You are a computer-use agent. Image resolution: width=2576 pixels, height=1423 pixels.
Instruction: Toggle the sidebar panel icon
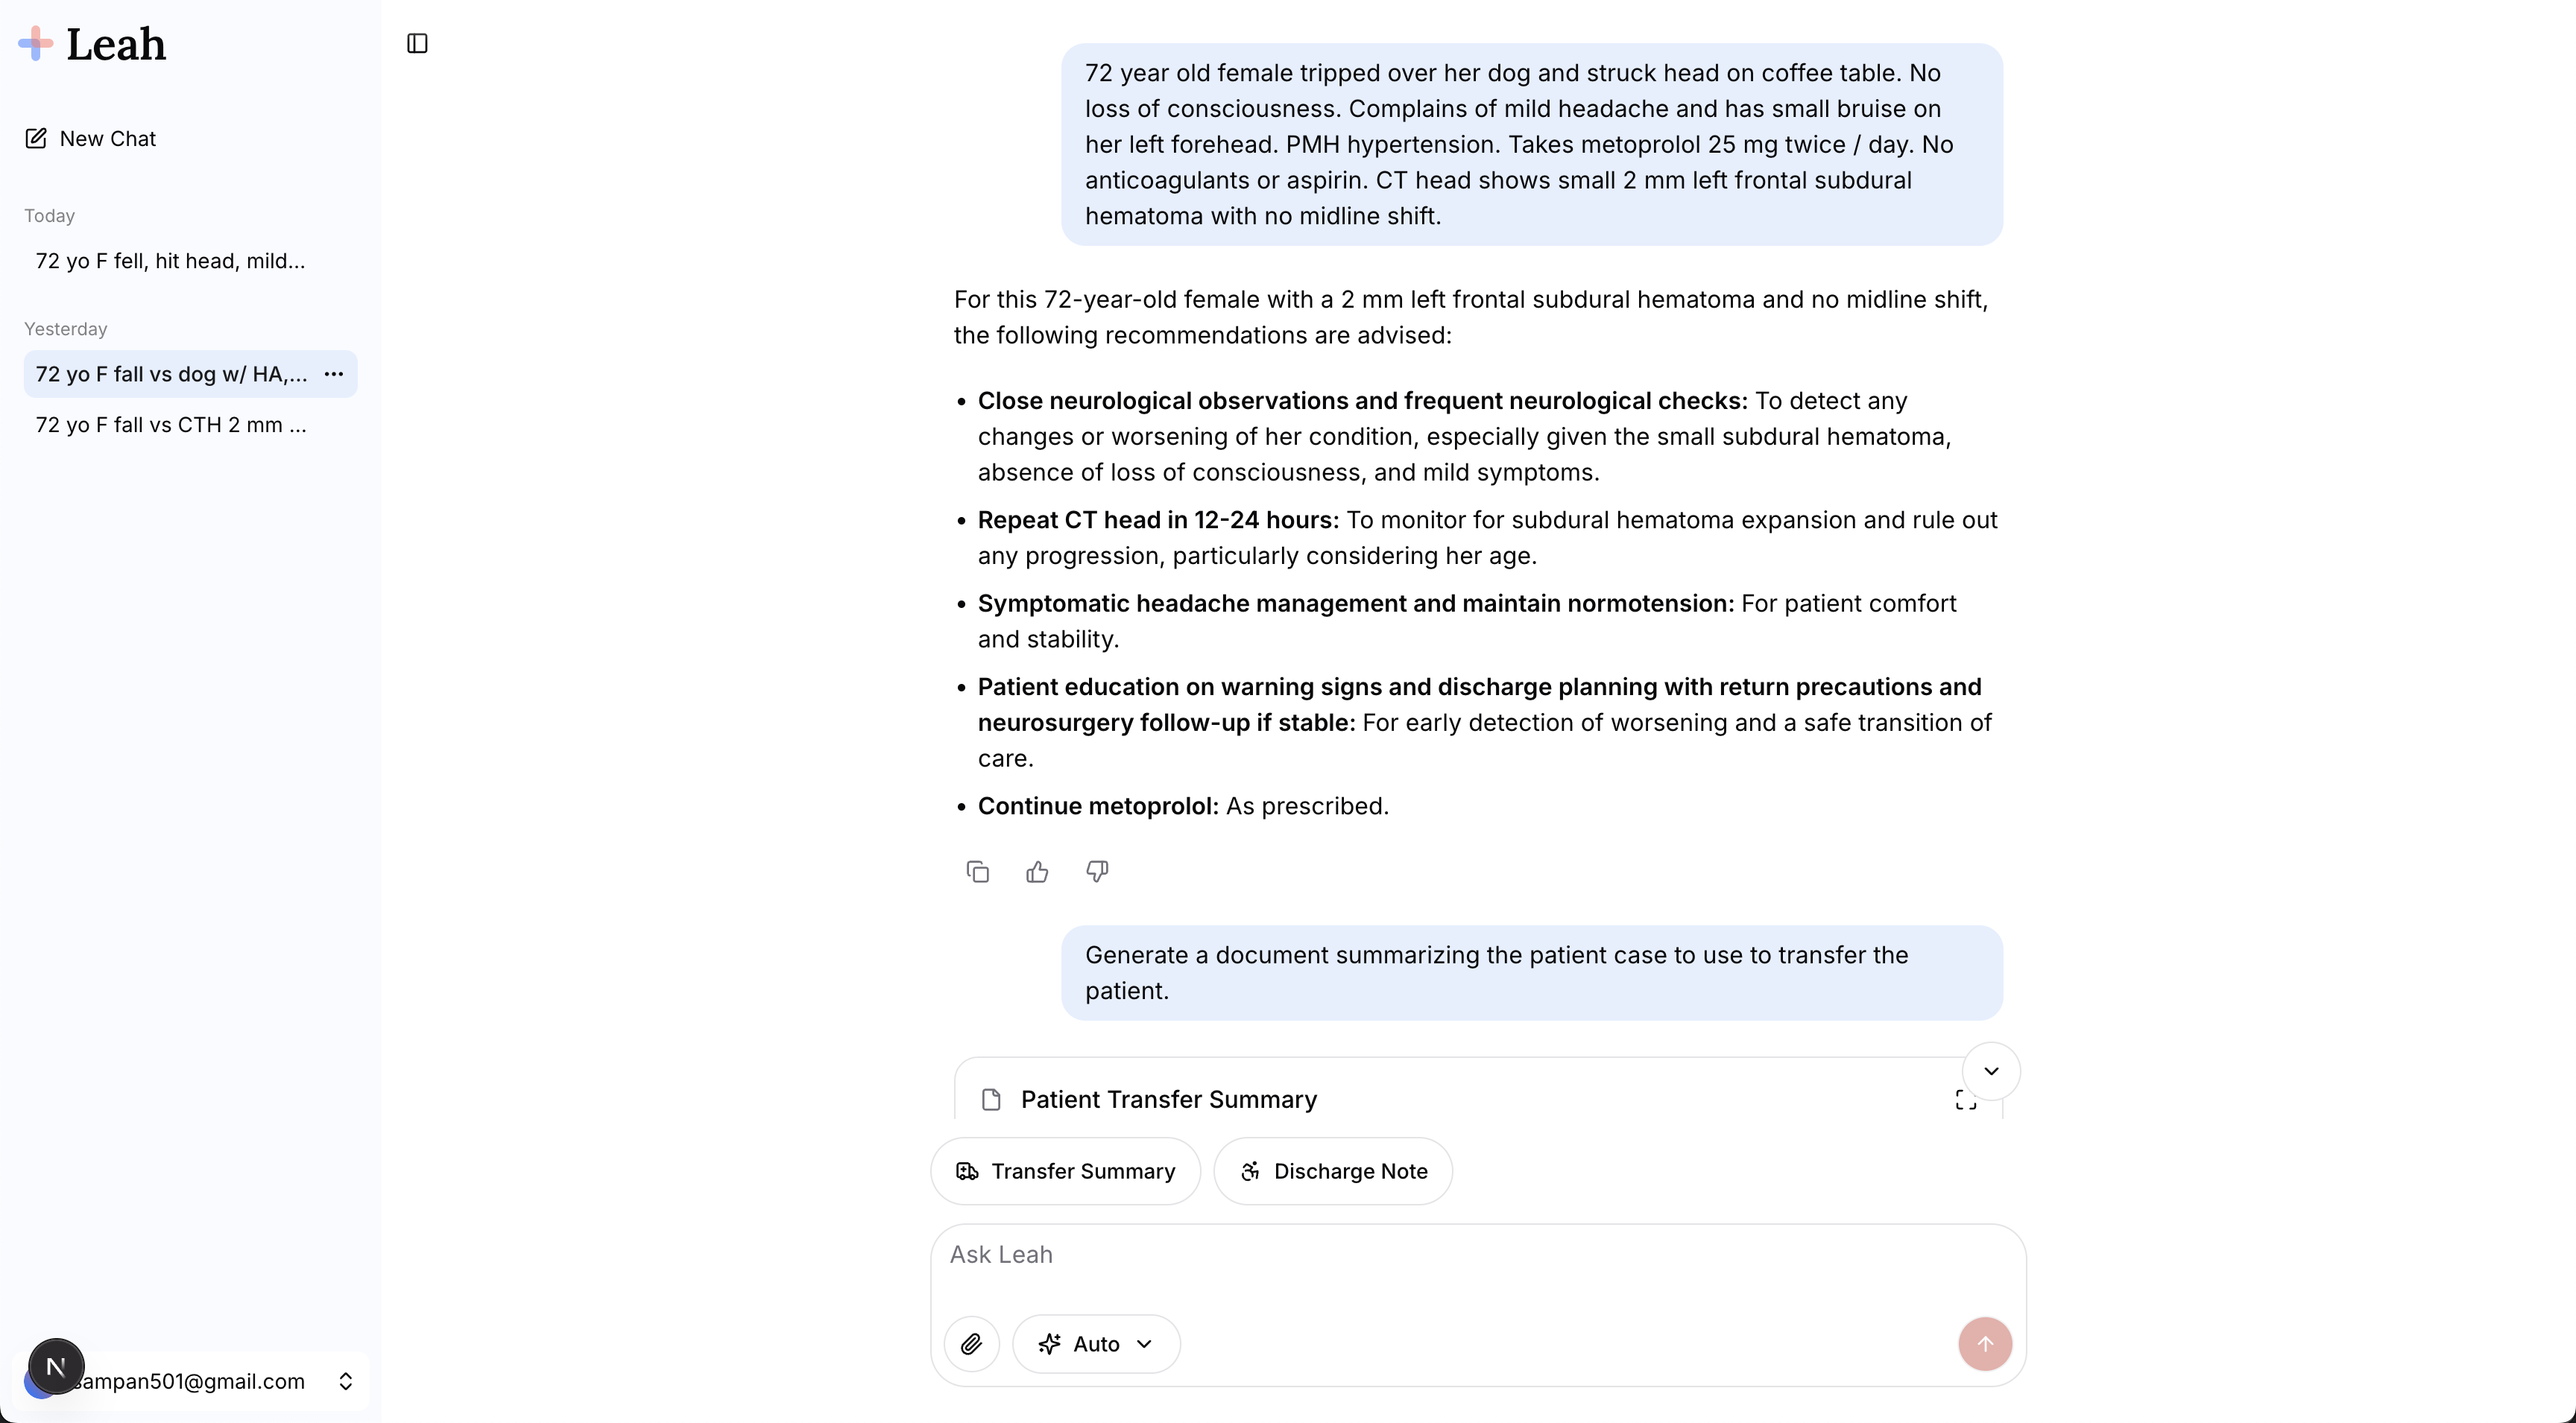pos(417,43)
